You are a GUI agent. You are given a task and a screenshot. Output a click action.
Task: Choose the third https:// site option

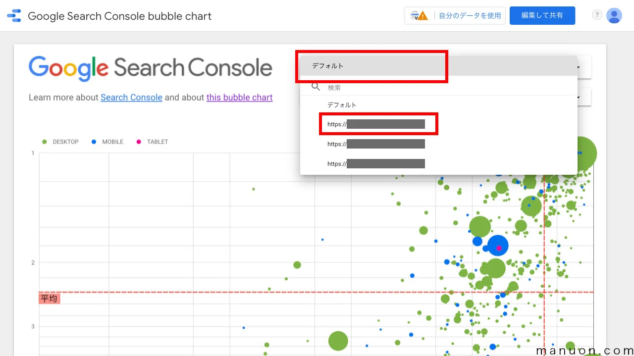click(x=376, y=164)
